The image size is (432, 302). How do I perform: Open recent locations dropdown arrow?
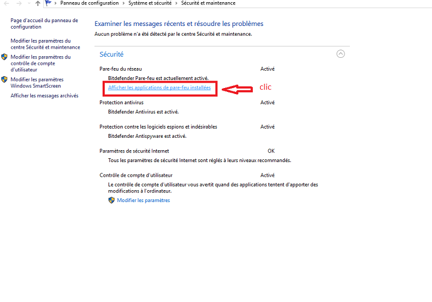[29, 3]
